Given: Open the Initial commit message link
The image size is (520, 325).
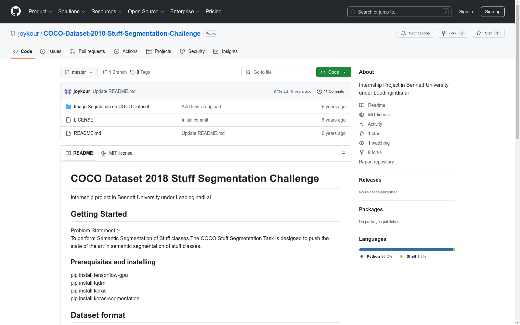Looking at the screenshot, I should pos(195,120).
